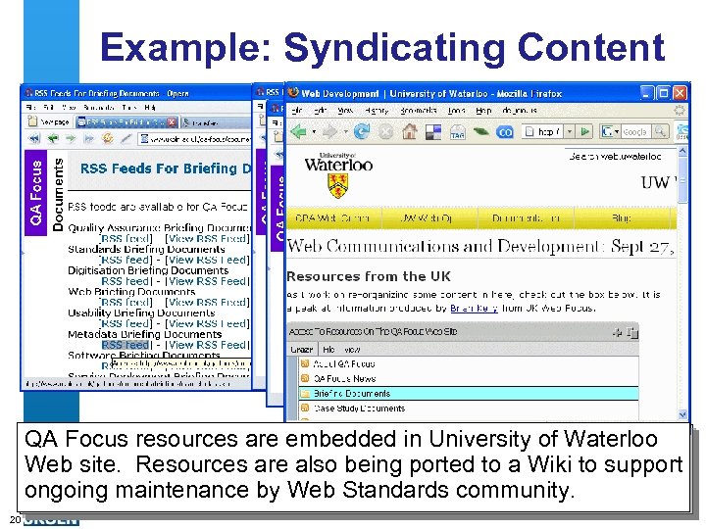Click RSS icon beside About QA Focus
Screen dimensions: 706x529
point(305,363)
